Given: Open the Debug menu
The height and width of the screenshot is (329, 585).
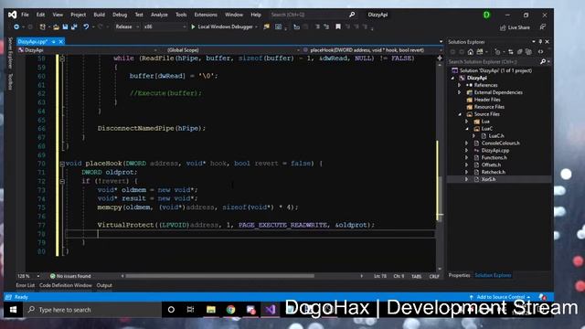Looking at the screenshot, I should (120, 15).
